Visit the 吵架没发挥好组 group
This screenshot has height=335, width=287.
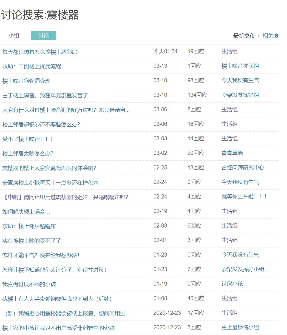[240, 95]
